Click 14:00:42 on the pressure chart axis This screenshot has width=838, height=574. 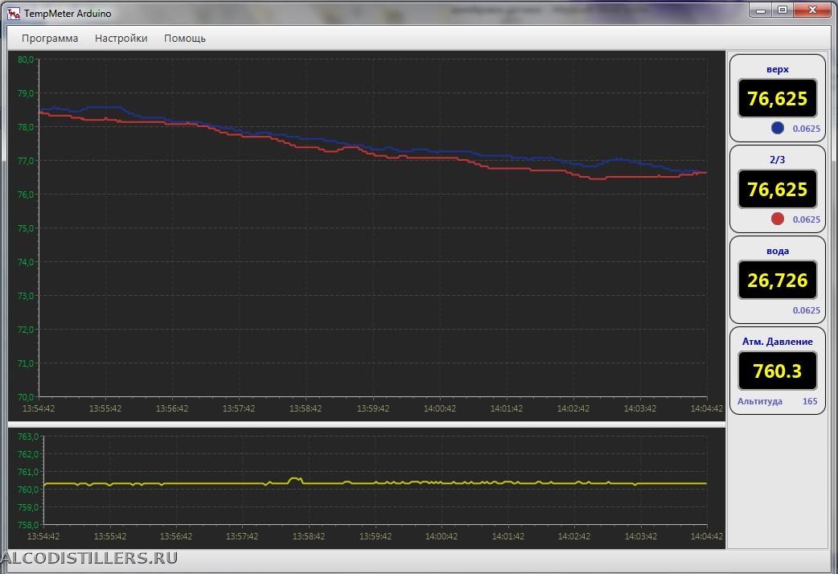click(x=442, y=536)
